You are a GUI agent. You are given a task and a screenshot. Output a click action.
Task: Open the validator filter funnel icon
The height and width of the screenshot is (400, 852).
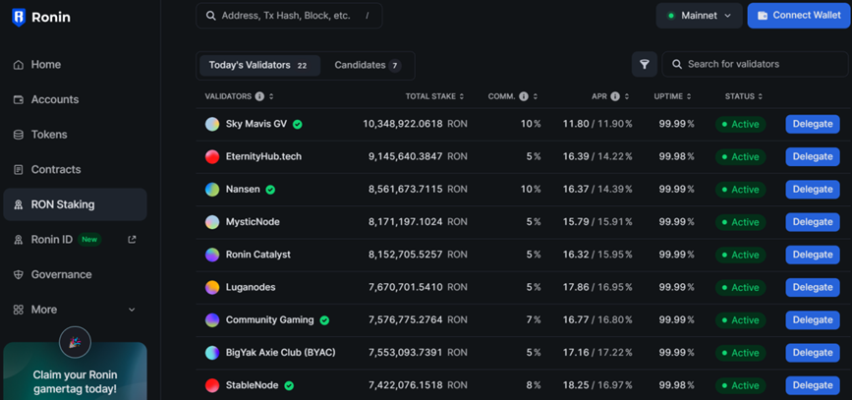[644, 64]
